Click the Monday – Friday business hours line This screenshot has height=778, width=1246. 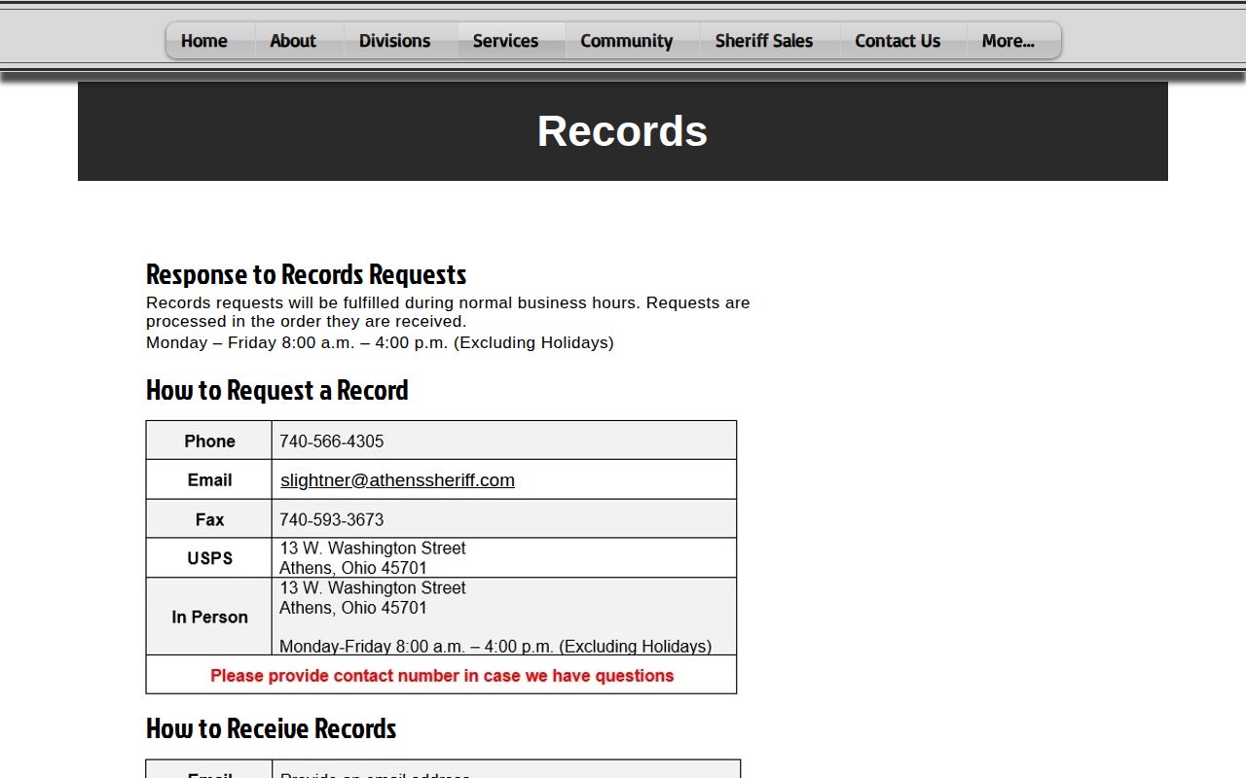click(380, 342)
